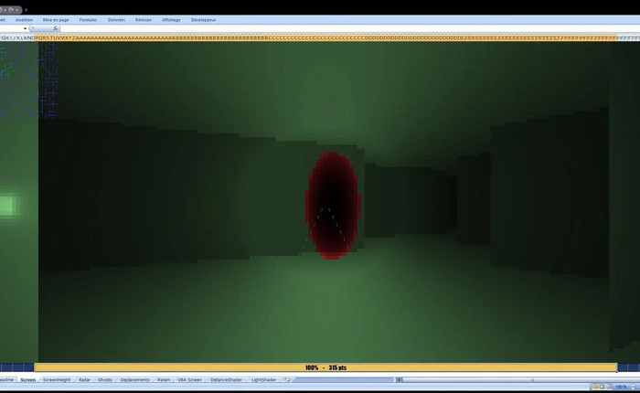Open the Développeur ribbon tab
The image size is (640, 393).
click(x=203, y=19)
